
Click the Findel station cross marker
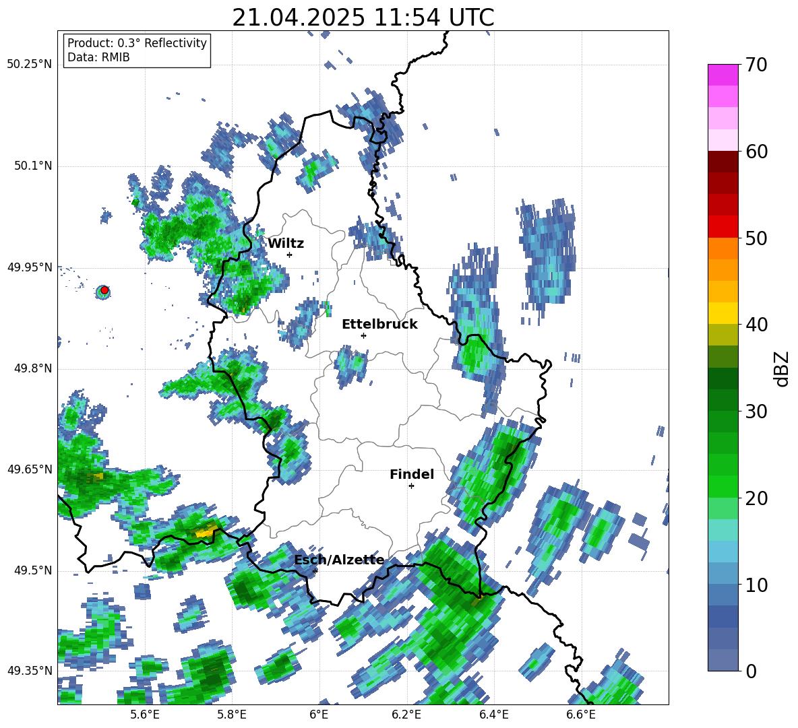[411, 486]
